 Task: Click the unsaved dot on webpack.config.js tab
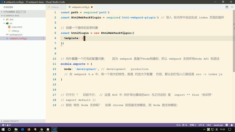[92, 7]
